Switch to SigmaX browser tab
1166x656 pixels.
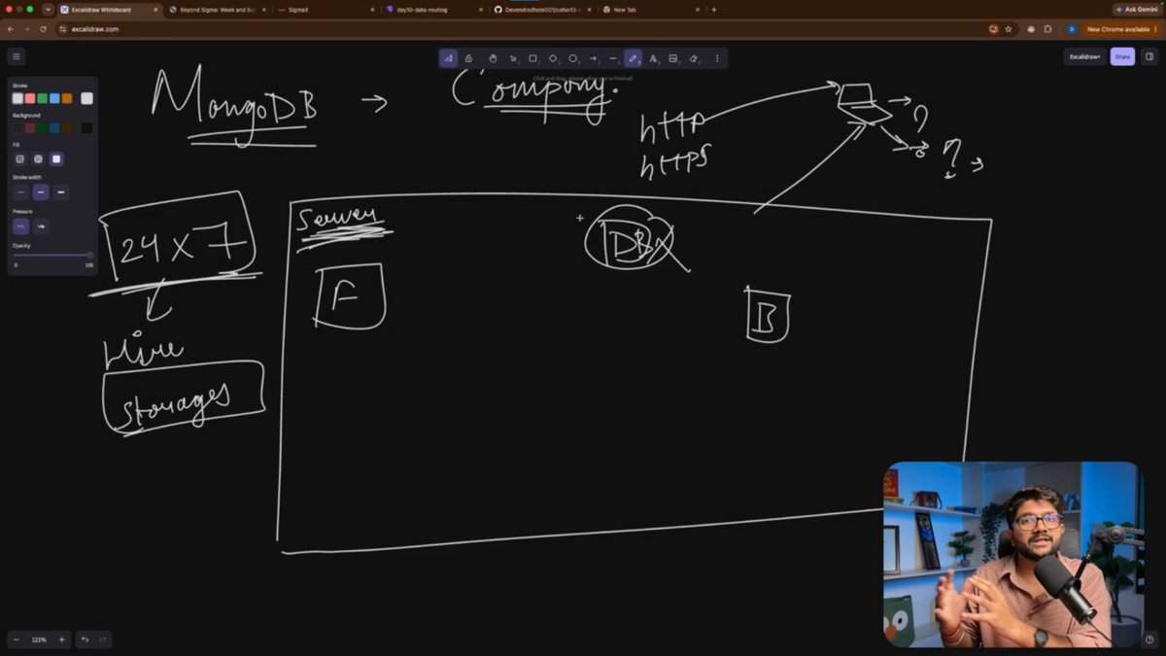click(326, 9)
